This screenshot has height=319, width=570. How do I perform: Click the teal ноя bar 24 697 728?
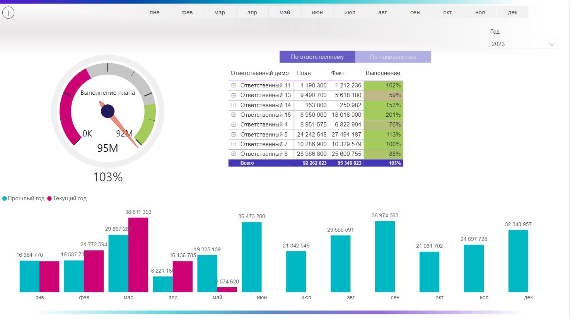(474, 268)
